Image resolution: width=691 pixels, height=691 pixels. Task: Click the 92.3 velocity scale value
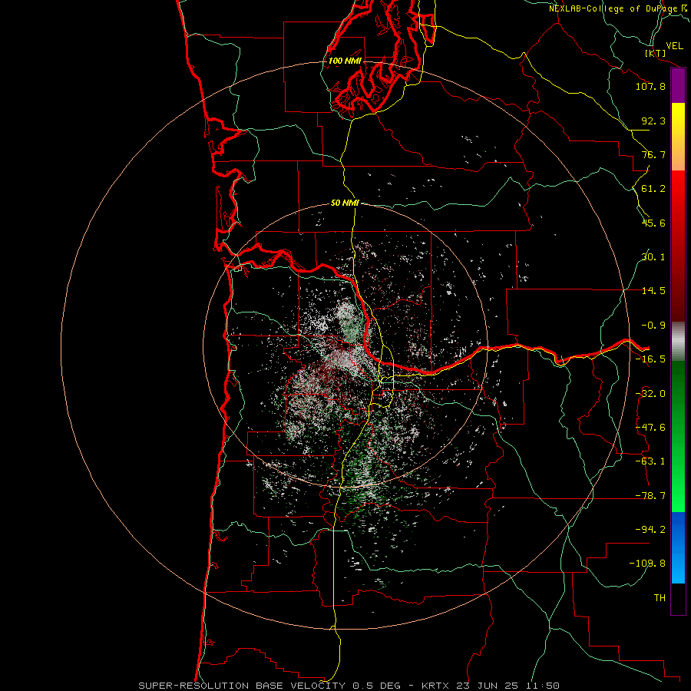[653, 121]
